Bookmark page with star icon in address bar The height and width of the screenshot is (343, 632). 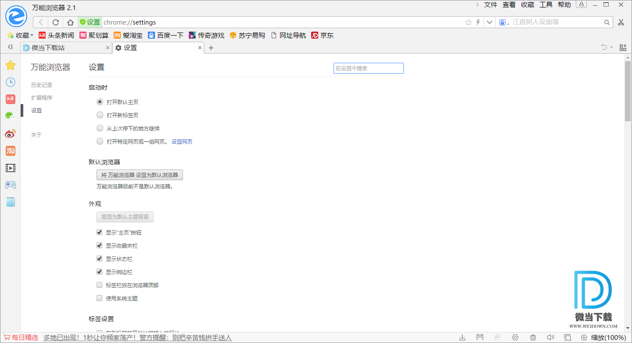coord(468,22)
